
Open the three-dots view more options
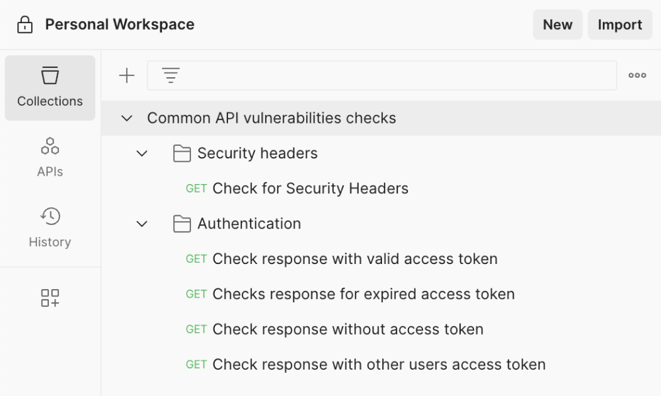[x=637, y=76]
